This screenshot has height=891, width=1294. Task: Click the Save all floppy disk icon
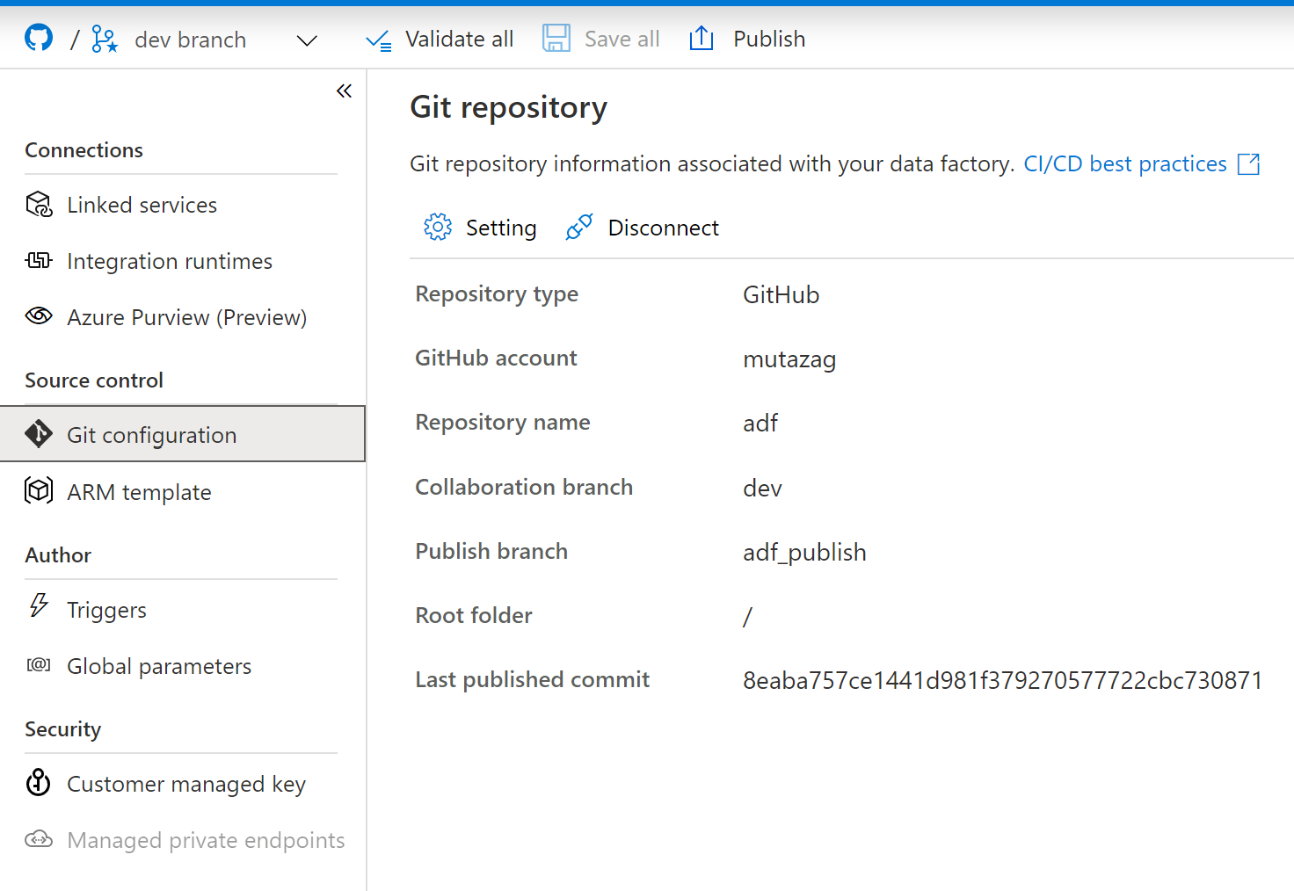point(556,39)
